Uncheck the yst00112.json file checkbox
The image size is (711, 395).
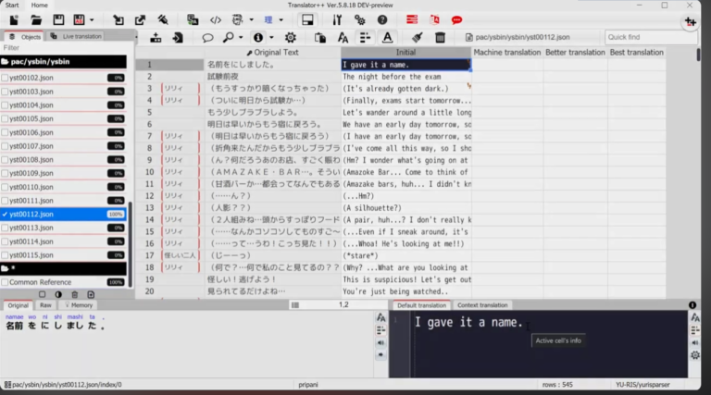coord(6,214)
